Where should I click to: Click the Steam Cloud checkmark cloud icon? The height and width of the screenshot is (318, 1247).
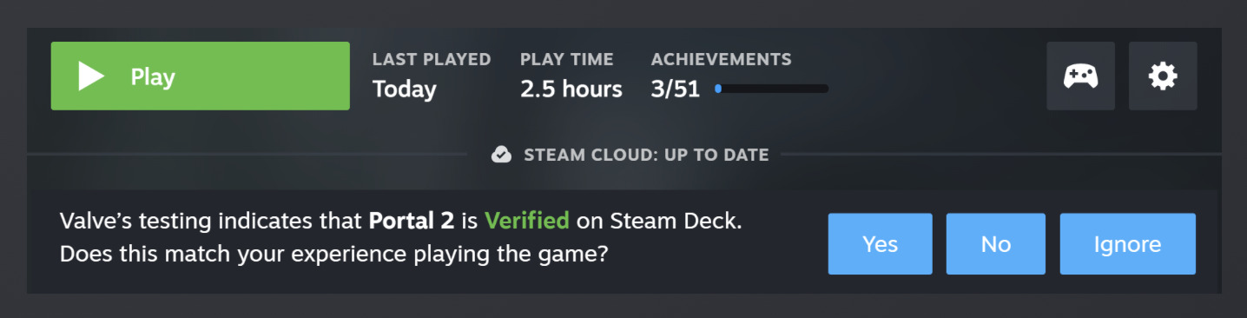pyautogui.click(x=501, y=155)
